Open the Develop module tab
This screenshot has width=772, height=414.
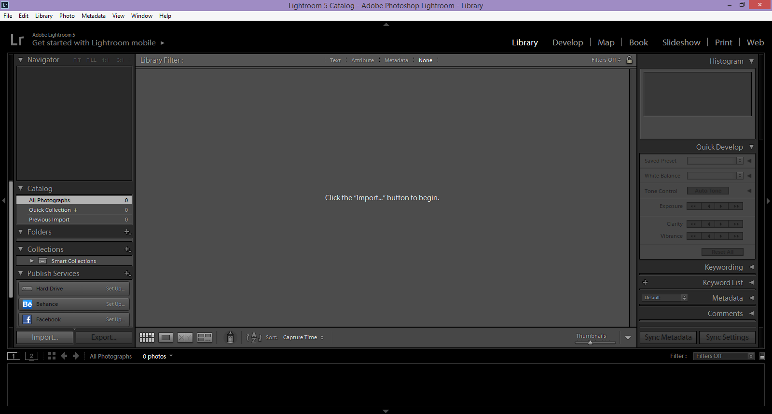567,42
